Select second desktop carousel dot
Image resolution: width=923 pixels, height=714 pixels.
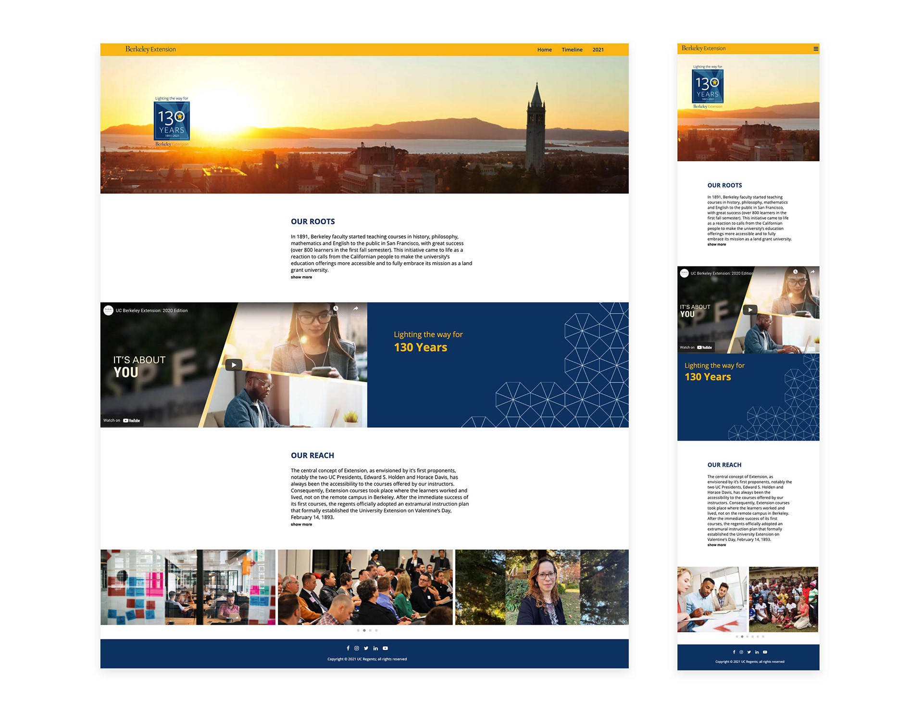(364, 630)
